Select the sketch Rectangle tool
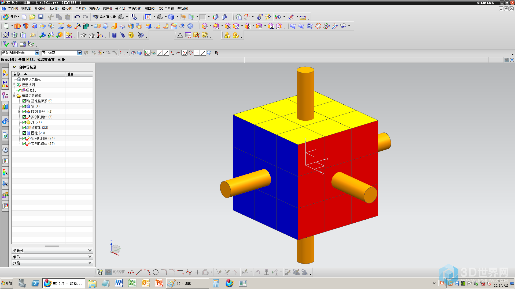The height and width of the screenshot is (289, 515). (x=181, y=272)
